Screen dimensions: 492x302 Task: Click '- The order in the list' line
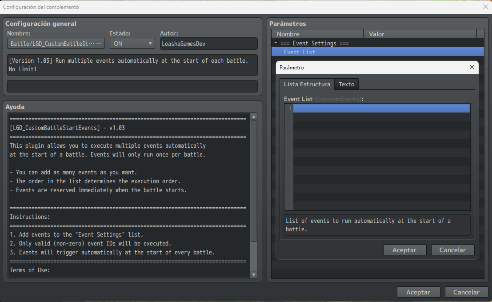pyautogui.click(x=95, y=181)
